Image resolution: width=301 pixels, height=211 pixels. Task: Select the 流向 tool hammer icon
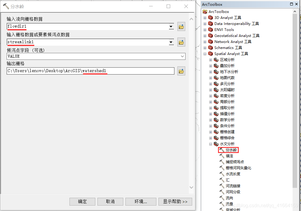pos(222,198)
